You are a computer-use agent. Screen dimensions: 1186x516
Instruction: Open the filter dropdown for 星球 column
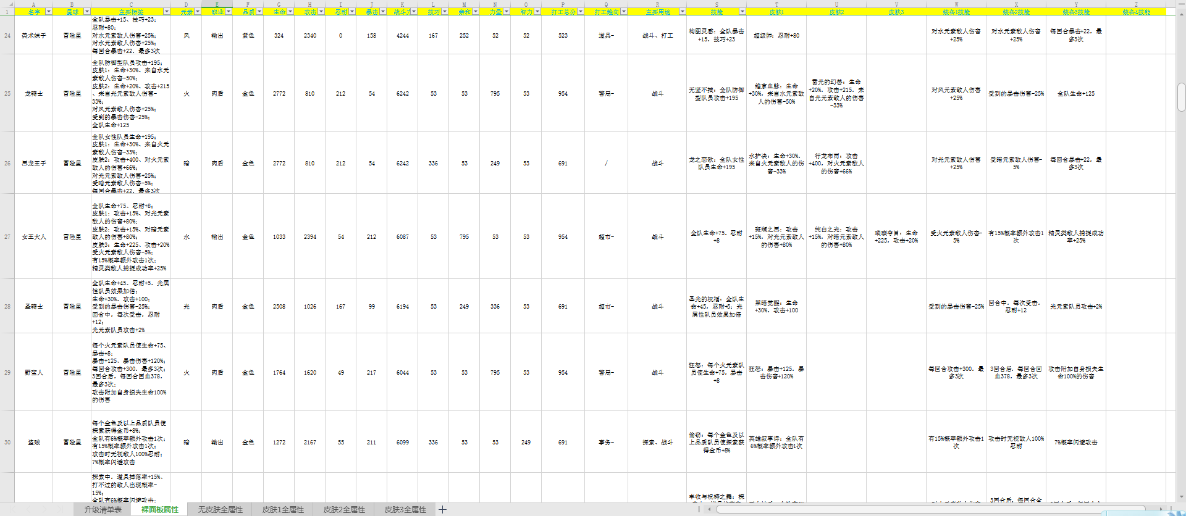(86, 12)
